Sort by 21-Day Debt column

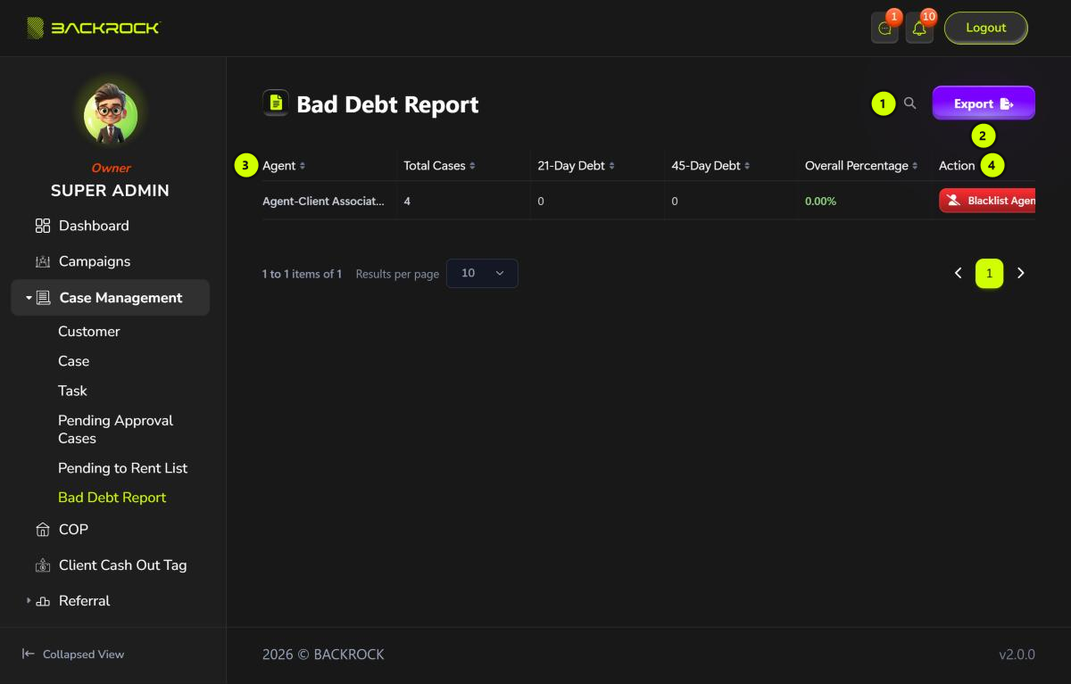pyautogui.click(x=576, y=166)
